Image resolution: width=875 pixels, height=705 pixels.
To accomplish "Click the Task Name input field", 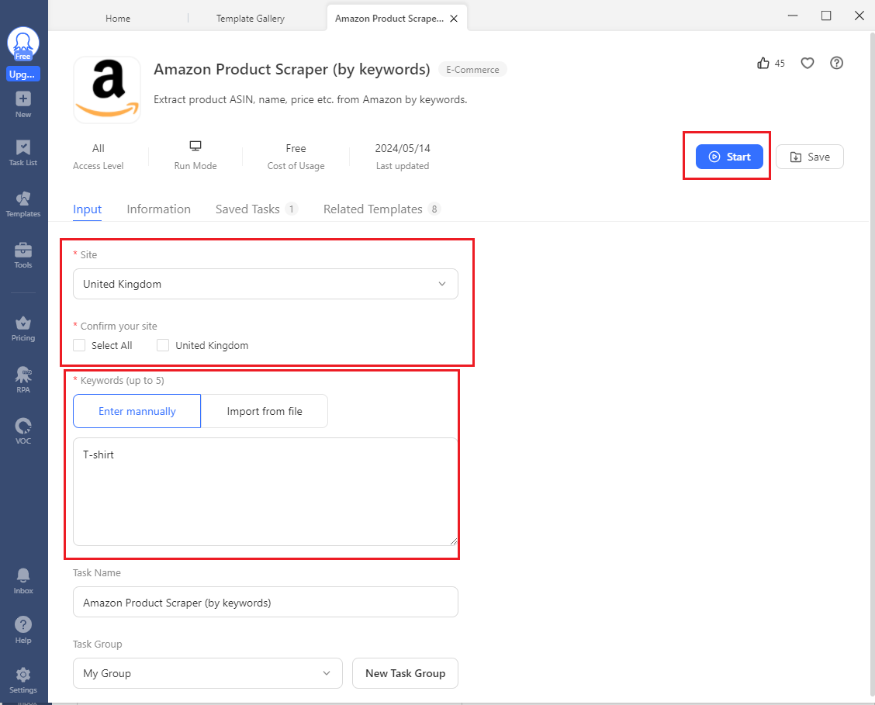I will (265, 602).
